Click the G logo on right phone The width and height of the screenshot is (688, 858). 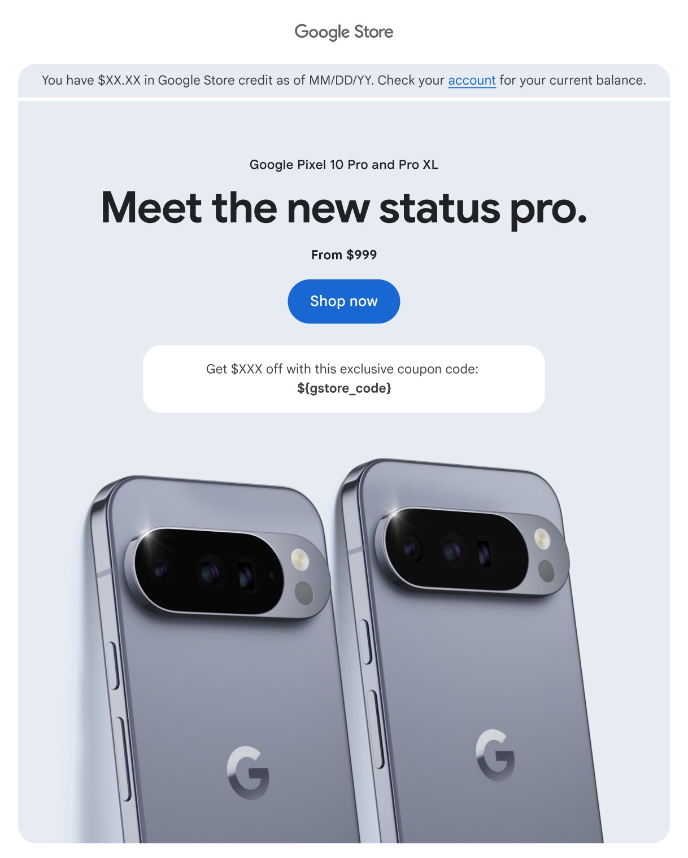[495, 755]
